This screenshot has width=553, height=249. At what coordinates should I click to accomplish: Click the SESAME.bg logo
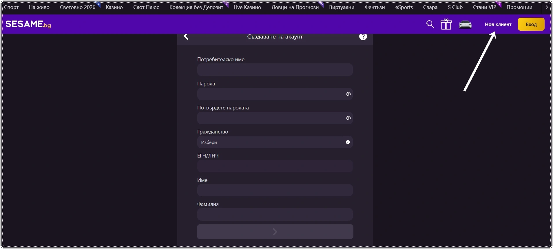(28, 24)
